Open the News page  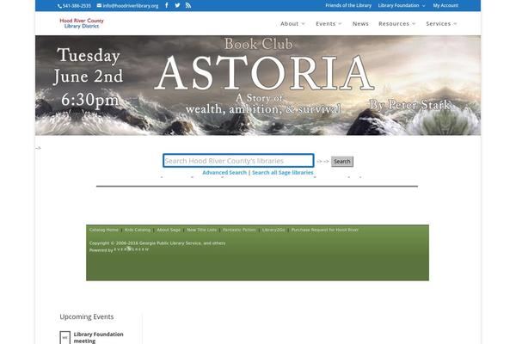click(360, 24)
